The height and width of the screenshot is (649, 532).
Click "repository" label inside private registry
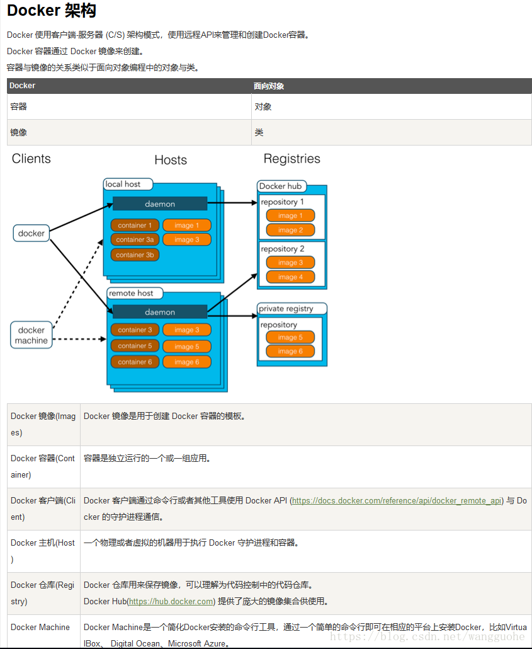[279, 325]
